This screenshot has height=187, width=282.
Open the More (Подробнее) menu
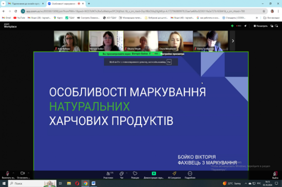(x=190, y=175)
